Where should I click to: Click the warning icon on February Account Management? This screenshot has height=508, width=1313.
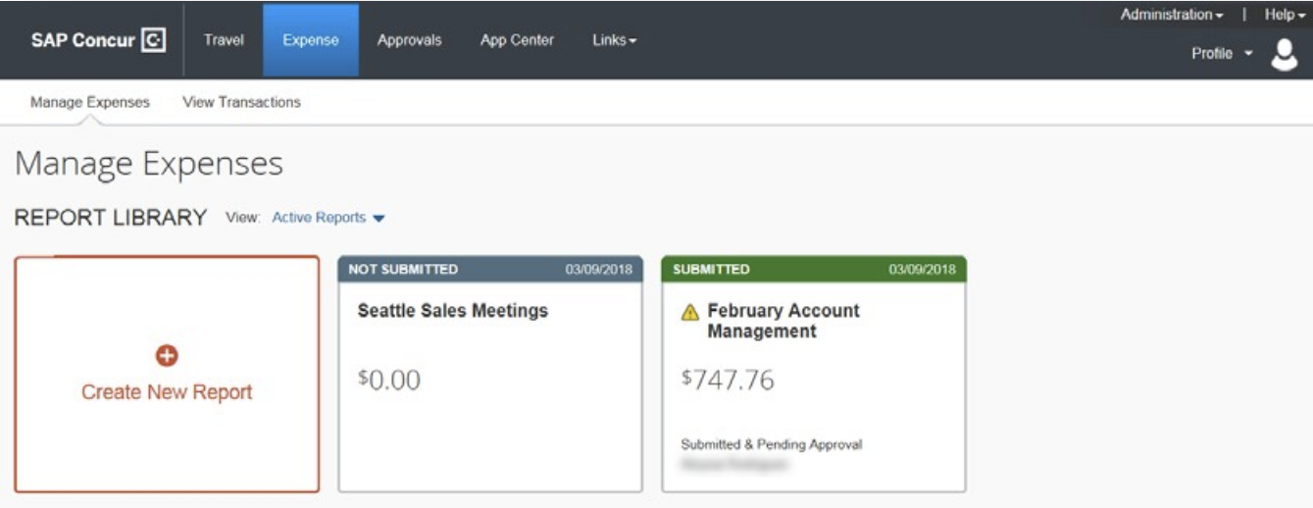[689, 312]
